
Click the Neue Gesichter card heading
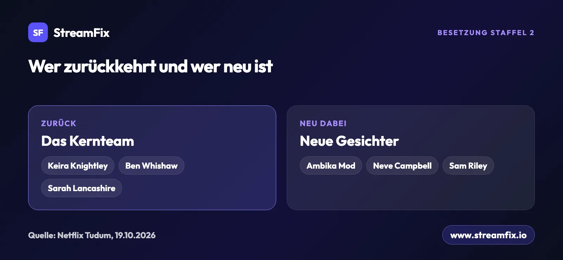(x=349, y=141)
